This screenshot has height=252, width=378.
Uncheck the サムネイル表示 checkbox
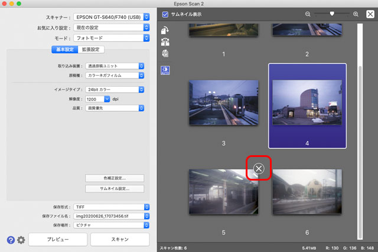coord(165,14)
